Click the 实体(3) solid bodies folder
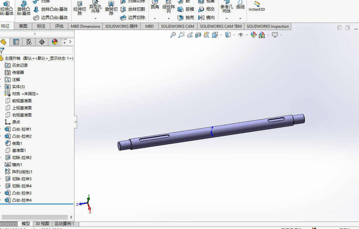The height and width of the screenshot is (229, 359). click(15, 86)
